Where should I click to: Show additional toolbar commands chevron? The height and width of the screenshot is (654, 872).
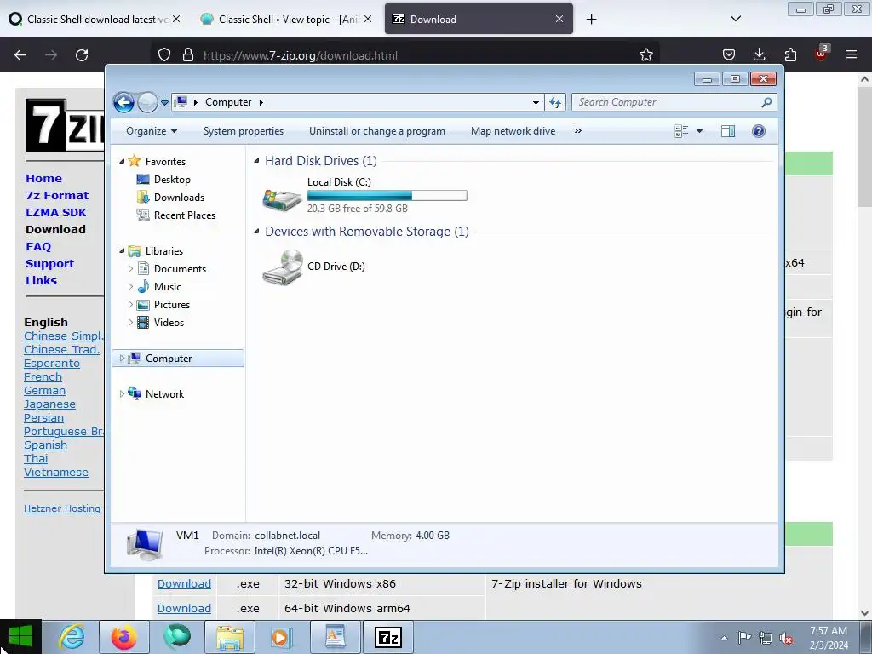click(578, 131)
